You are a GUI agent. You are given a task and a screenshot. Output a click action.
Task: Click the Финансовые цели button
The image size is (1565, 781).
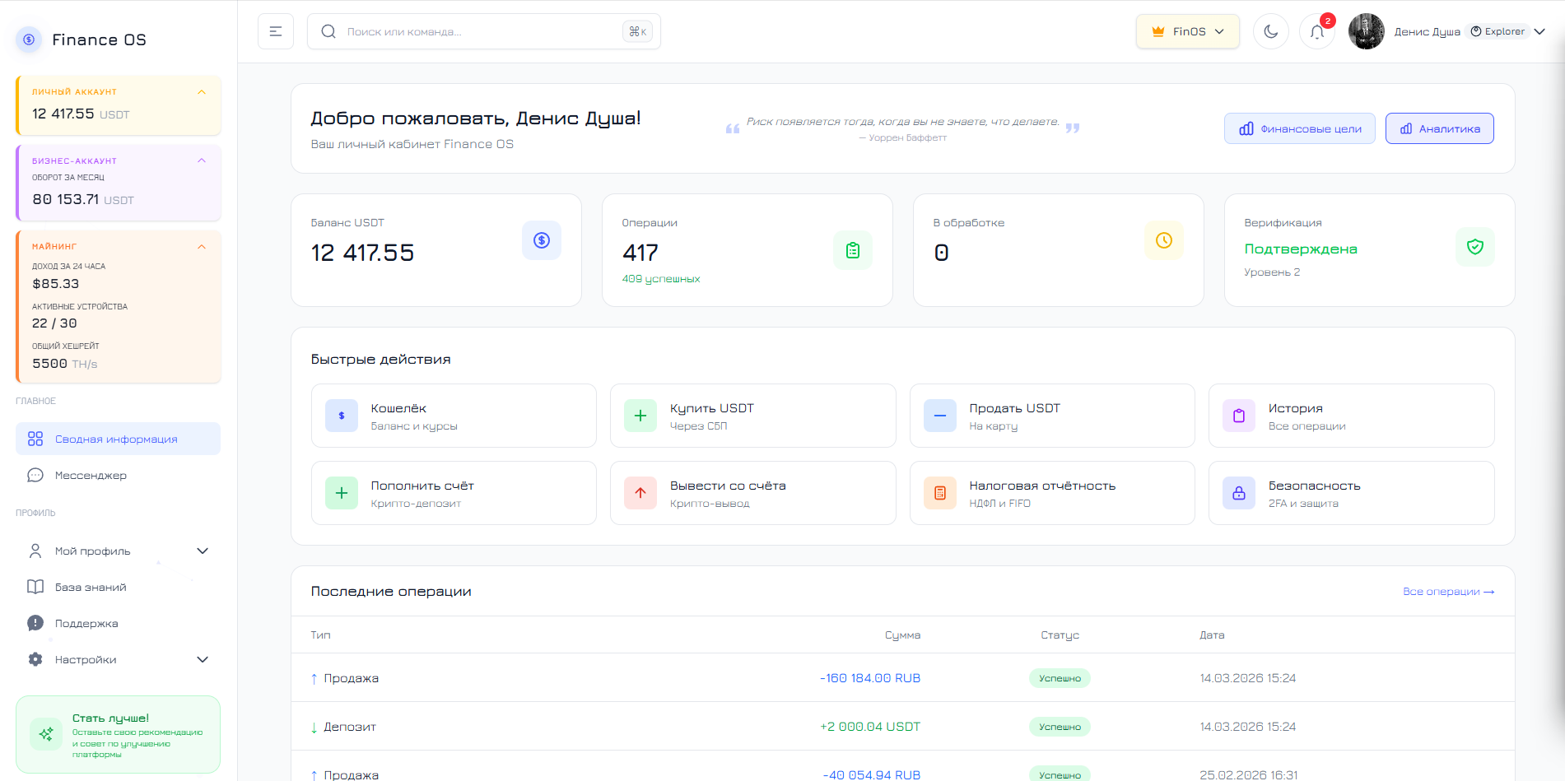[1299, 128]
